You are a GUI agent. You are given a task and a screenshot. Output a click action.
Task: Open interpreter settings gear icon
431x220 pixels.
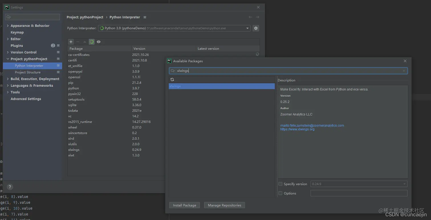coord(256,28)
